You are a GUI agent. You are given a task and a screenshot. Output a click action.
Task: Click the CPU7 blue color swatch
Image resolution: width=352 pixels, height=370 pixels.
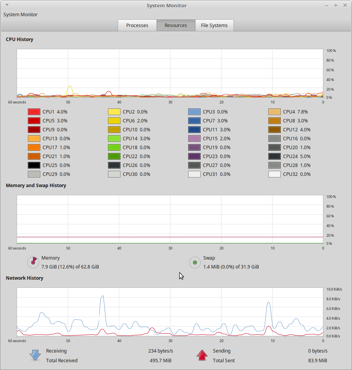194,121
